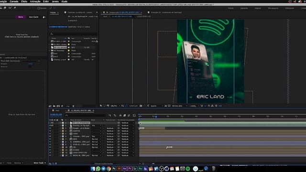Expand AC Precomps folder in Project panel
Viewport: 306px width, 172px height.
coord(50,51)
